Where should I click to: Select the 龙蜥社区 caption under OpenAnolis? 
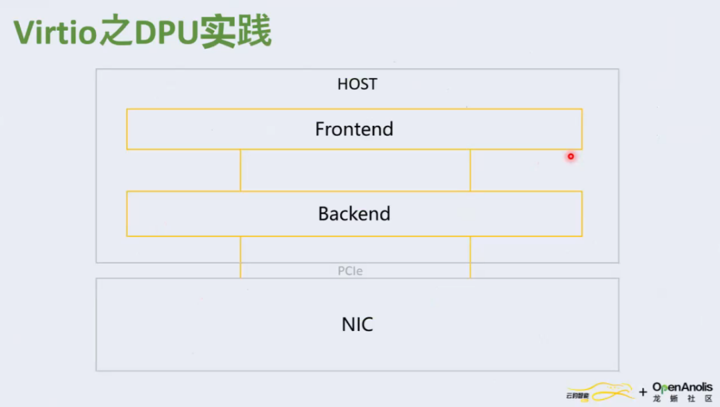coord(683,399)
